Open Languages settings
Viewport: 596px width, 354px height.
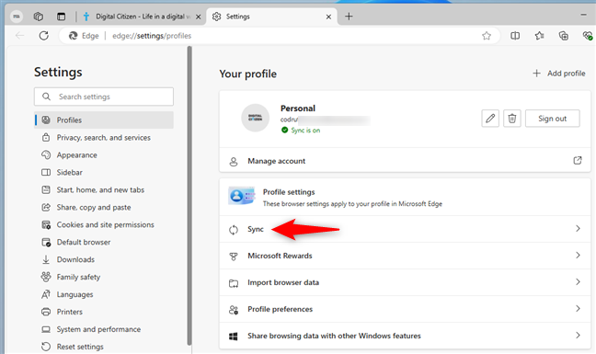104,294
